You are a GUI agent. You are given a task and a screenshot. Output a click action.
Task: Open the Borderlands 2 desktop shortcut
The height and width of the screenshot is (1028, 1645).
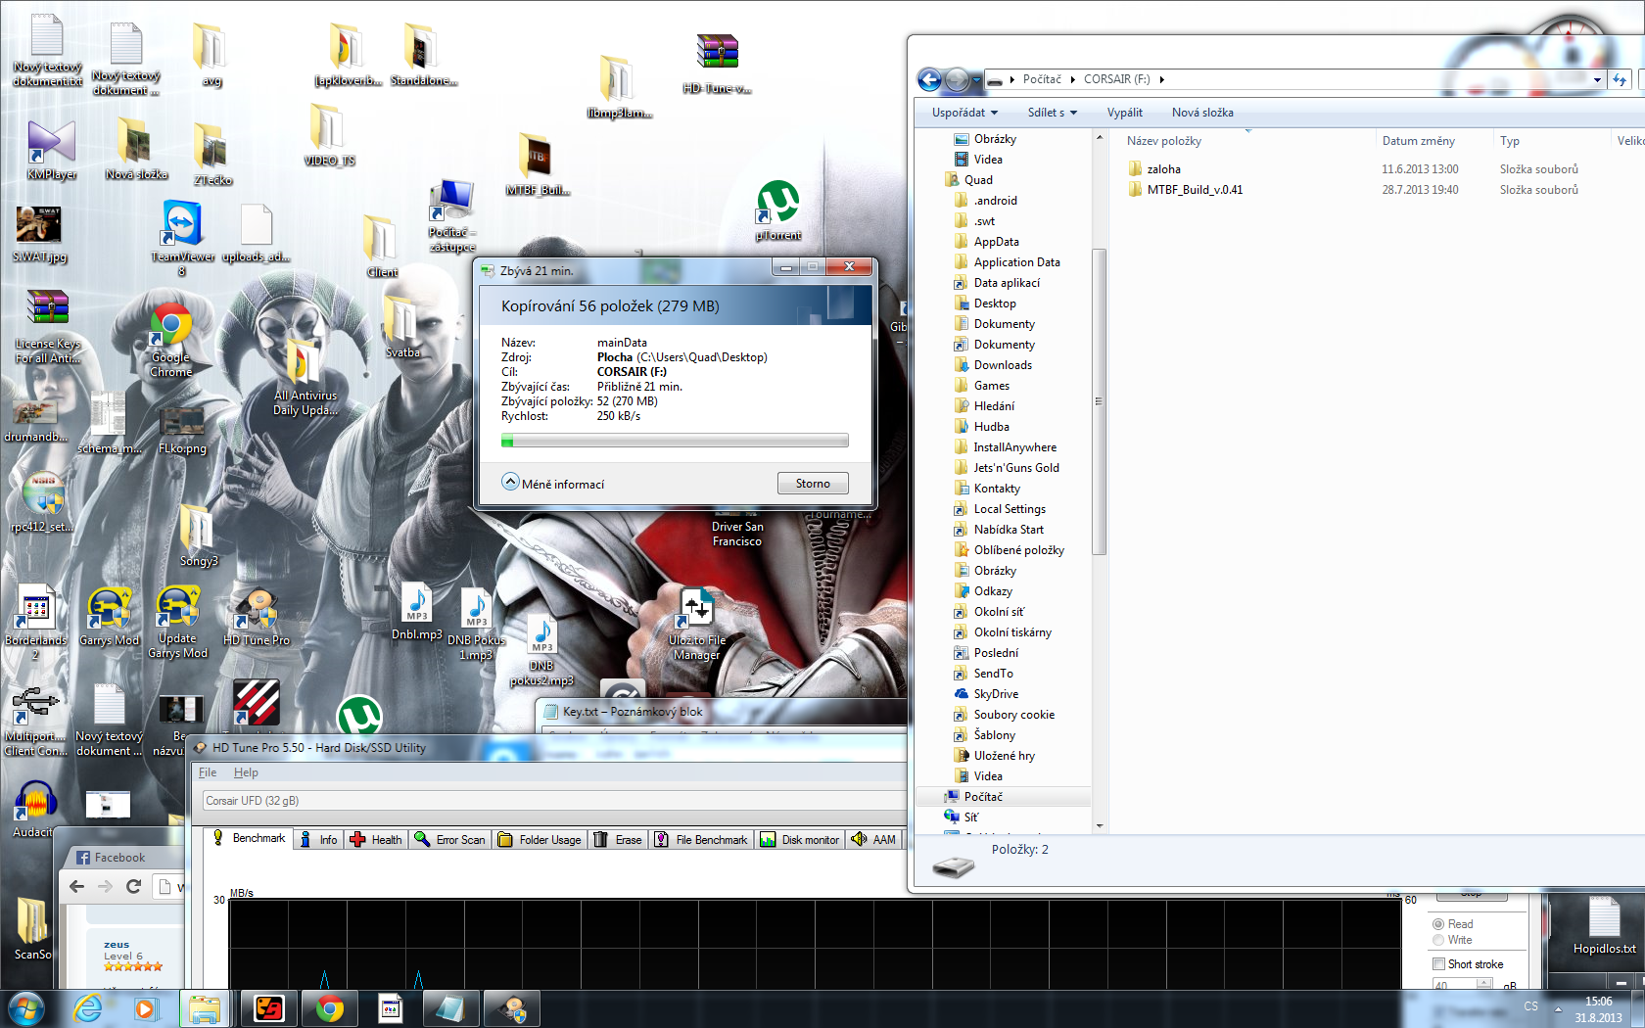click(x=36, y=623)
